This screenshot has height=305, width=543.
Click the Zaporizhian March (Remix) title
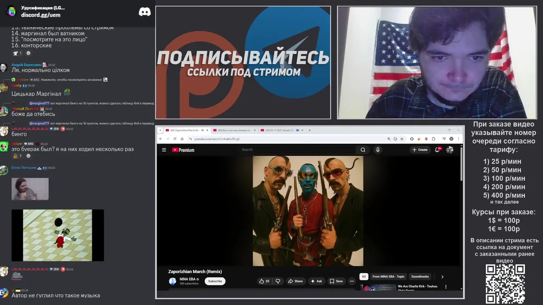(x=195, y=272)
